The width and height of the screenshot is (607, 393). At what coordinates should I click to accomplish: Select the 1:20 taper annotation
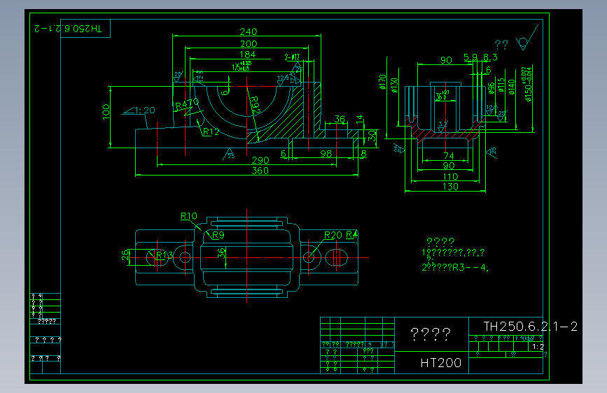[x=144, y=110]
